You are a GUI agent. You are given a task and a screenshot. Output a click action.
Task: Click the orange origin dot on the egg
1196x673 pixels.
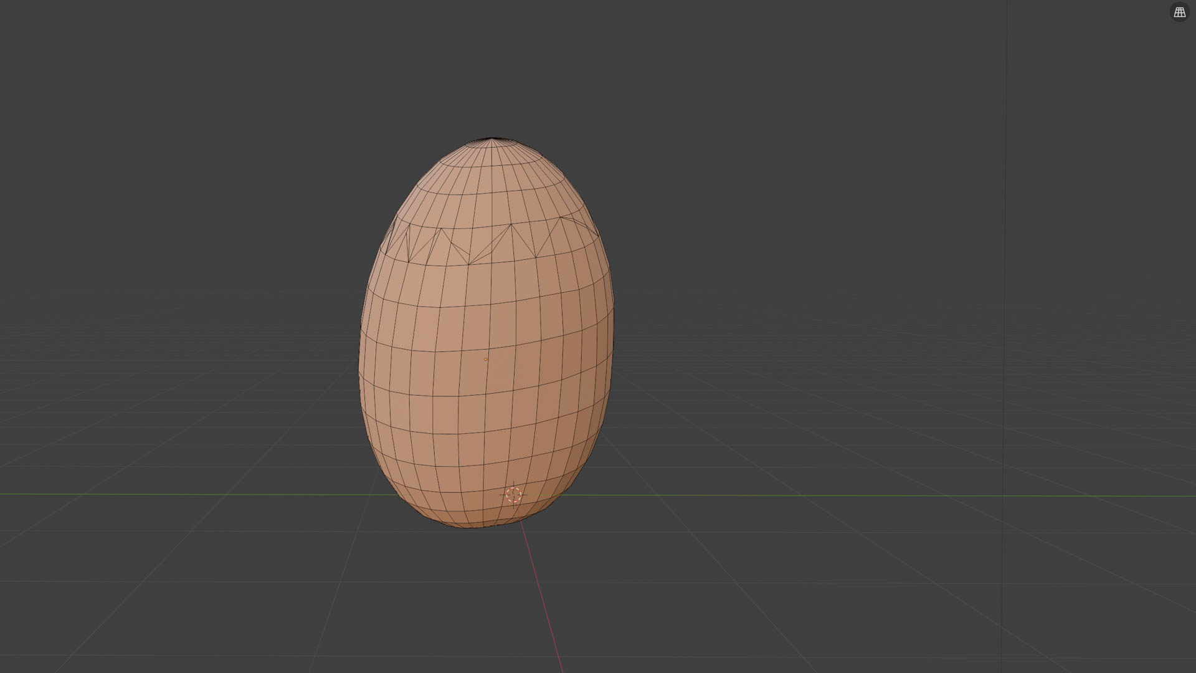[x=485, y=360]
